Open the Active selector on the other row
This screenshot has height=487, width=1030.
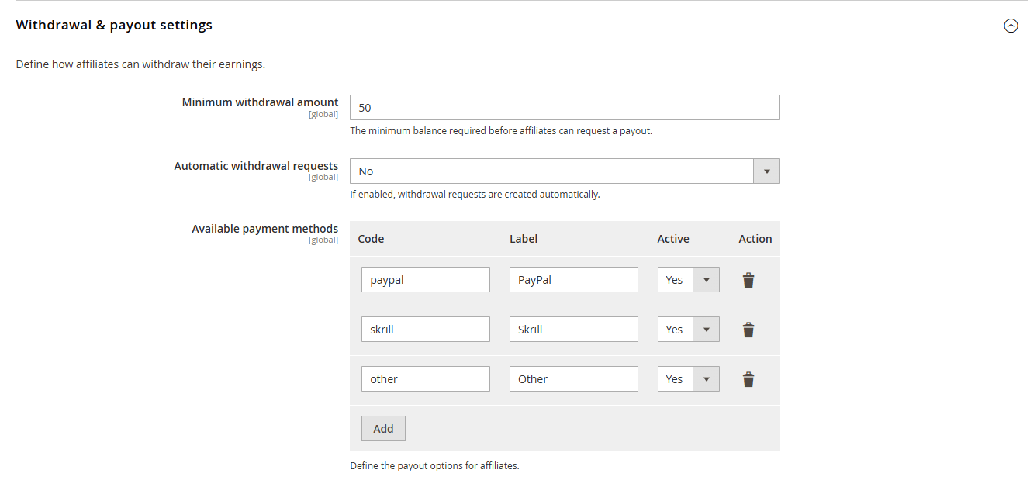tap(705, 378)
